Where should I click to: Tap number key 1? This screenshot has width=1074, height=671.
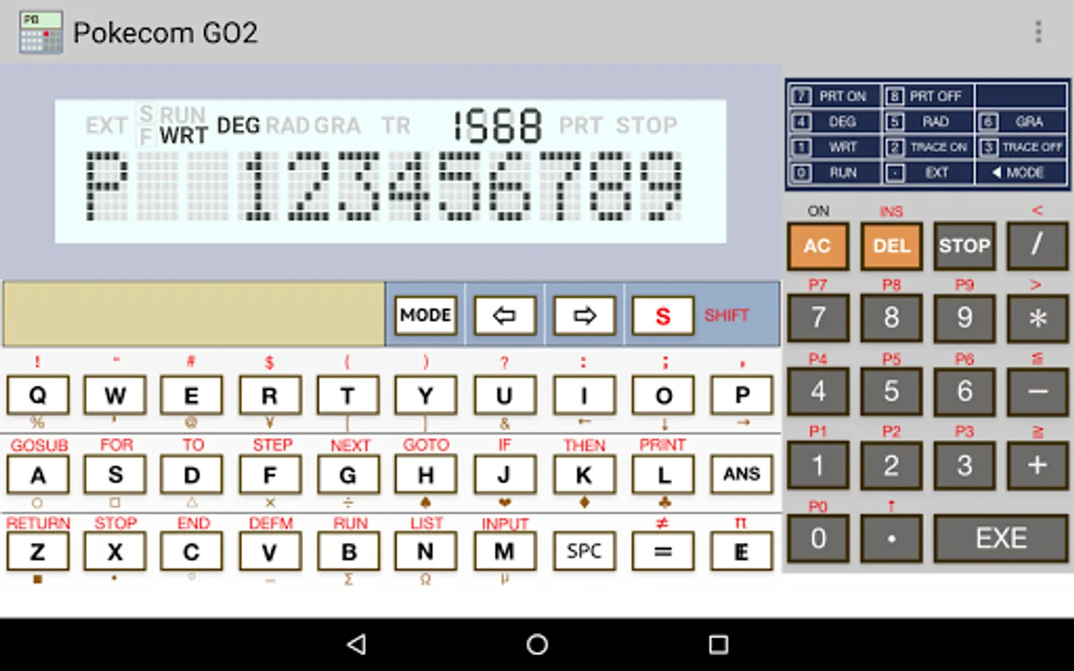(817, 465)
